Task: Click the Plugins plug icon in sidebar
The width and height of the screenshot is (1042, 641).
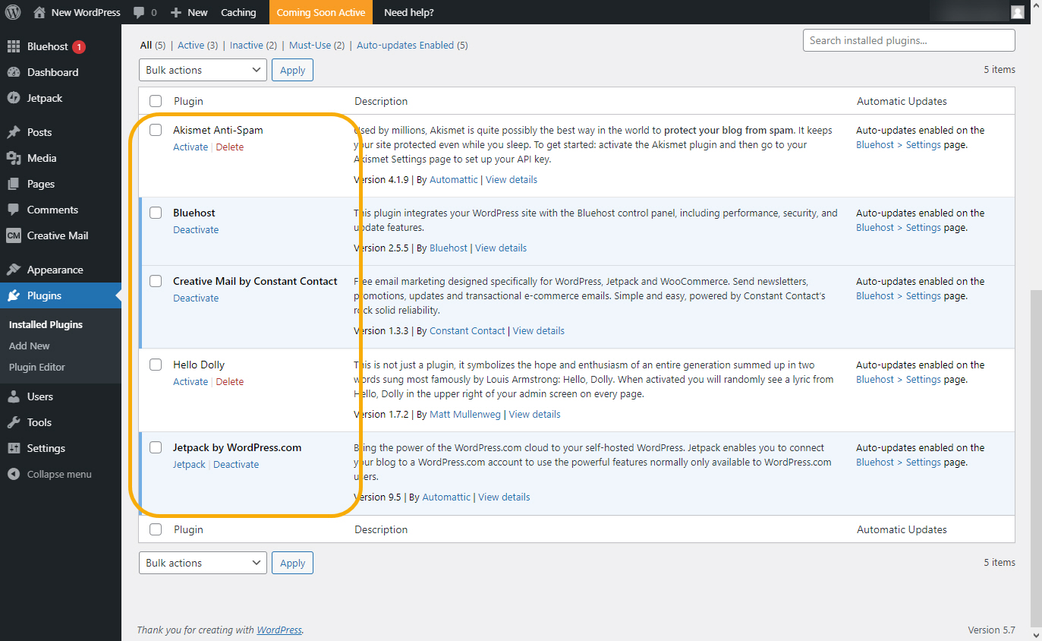Action: tap(14, 295)
